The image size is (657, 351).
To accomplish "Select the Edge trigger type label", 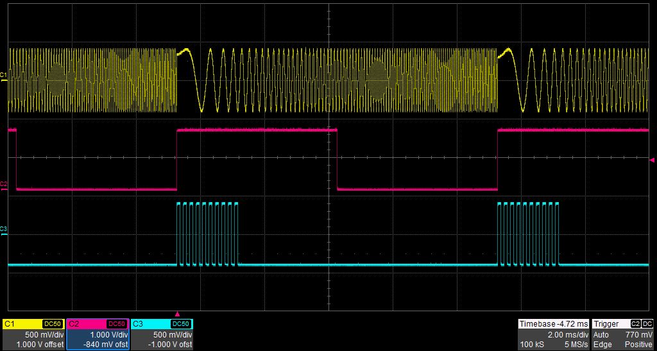I will [x=602, y=345].
